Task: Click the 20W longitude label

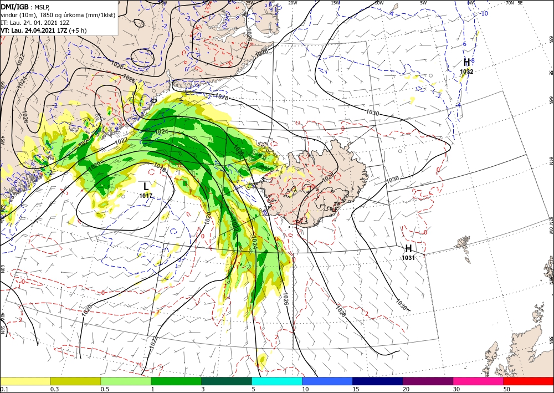Action: pos(293,3)
